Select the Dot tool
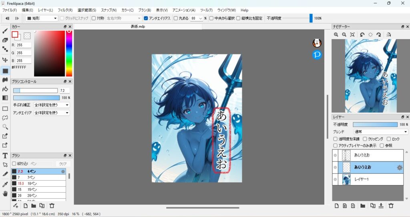Viewport: 410px width, 217px height. coord(5,49)
